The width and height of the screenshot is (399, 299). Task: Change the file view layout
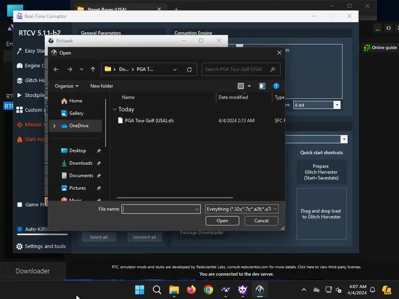point(241,86)
